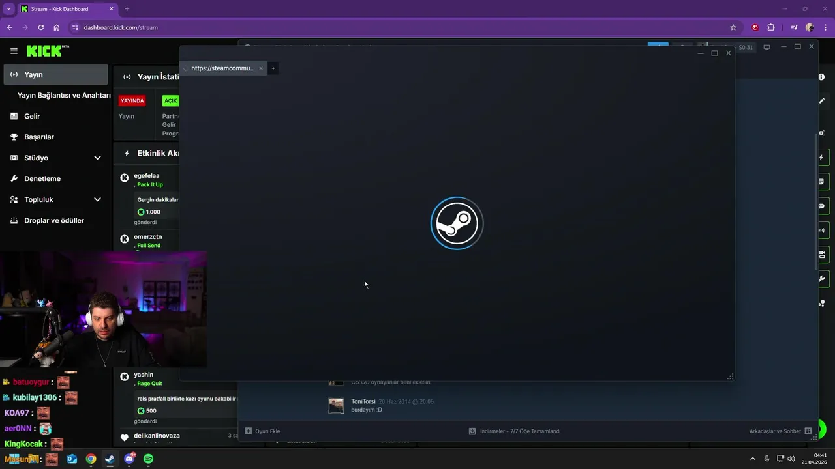Open the Yayın sidebar item

pyautogui.click(x=55, y=74)
